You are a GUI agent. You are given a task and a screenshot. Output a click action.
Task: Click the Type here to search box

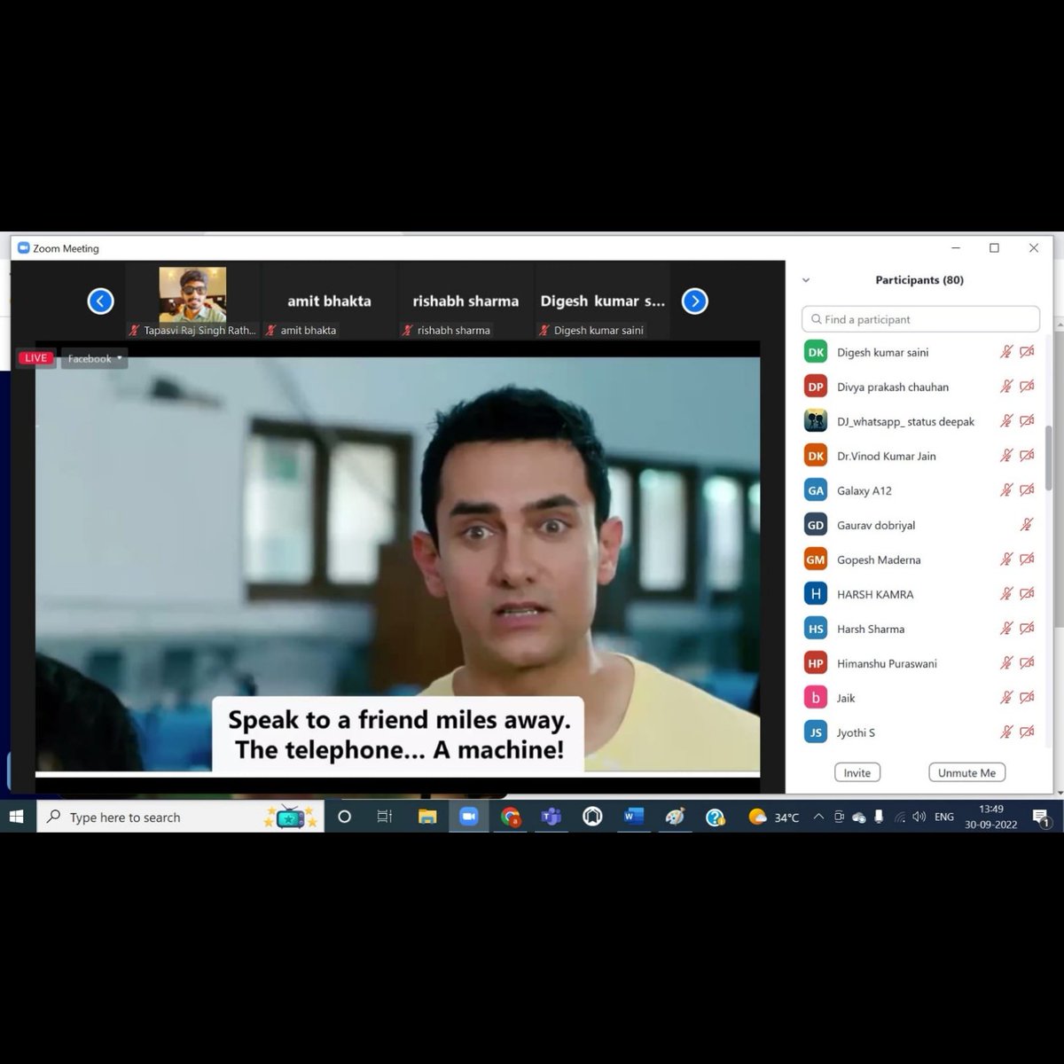(x=180, y=817)
